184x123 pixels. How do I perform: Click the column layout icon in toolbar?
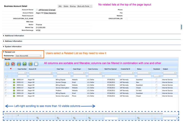(36, 64)
